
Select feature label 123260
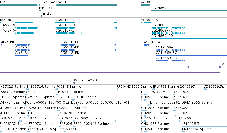[185, 119]
